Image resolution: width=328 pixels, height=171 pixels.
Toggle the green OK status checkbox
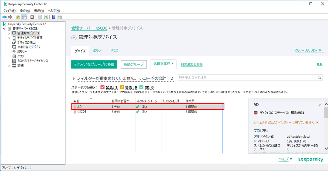point(141,88)
